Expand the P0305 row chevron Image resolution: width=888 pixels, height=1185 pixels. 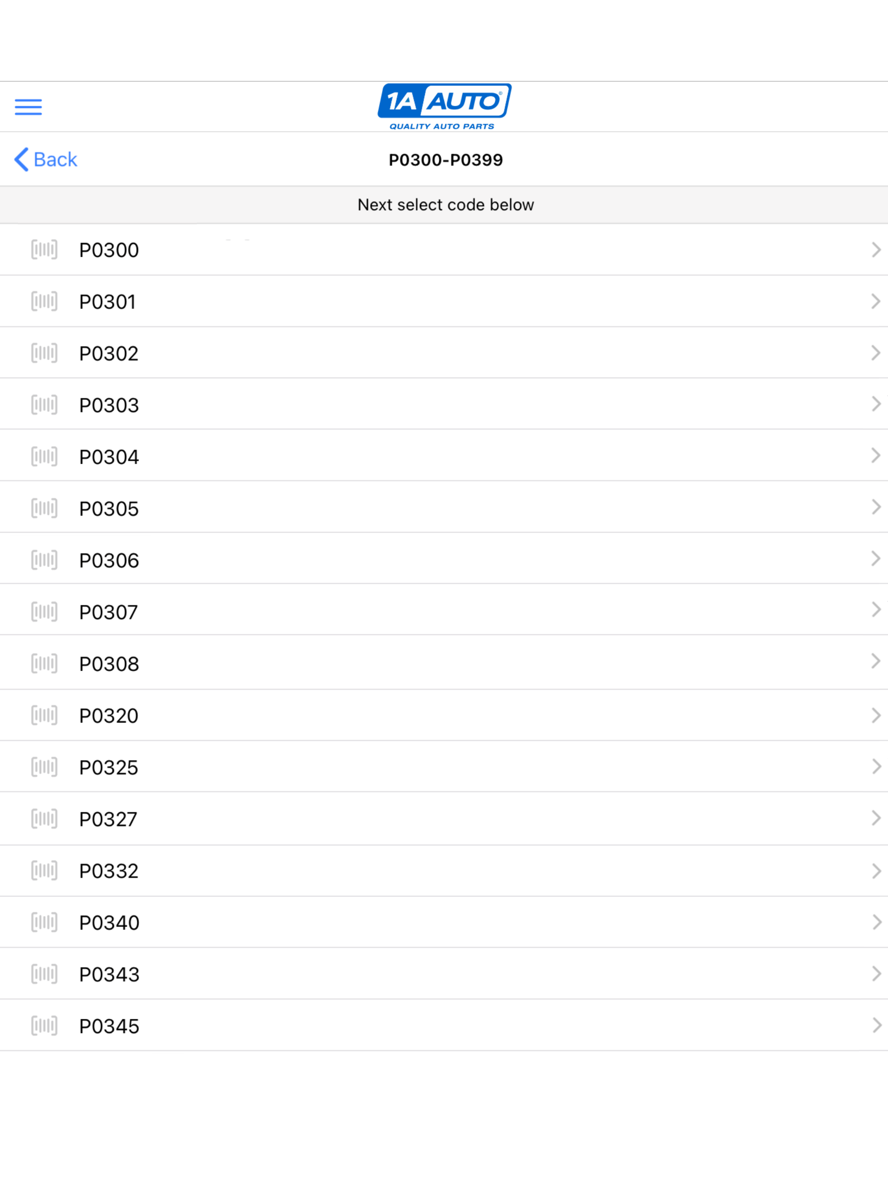876,507
